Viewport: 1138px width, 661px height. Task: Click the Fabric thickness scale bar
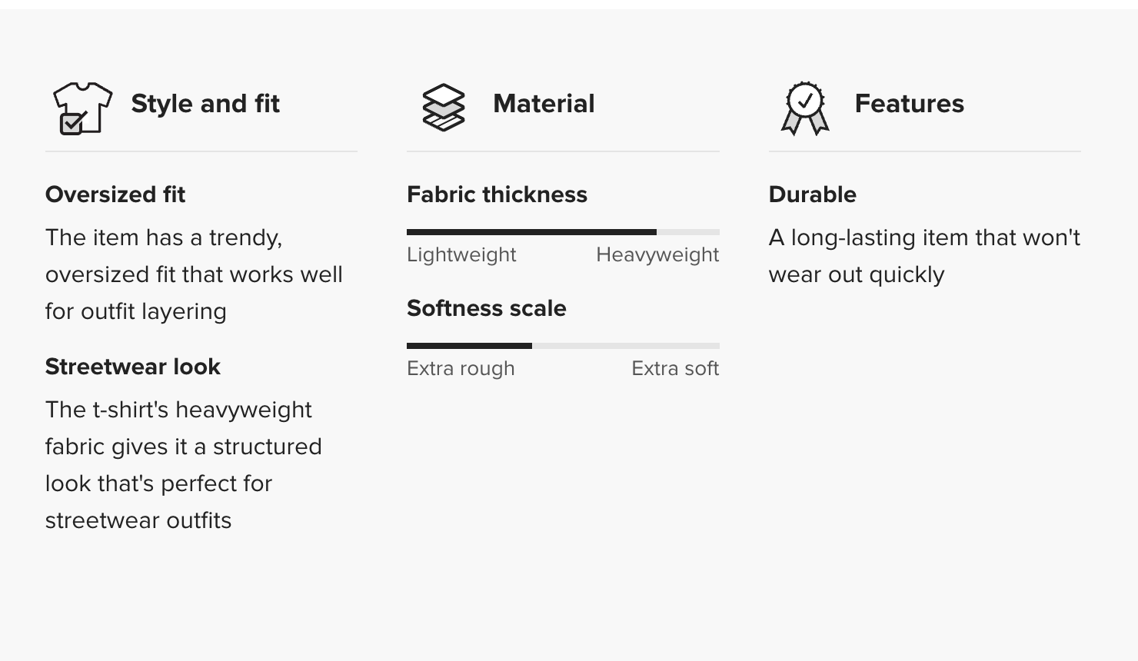[563, 232]
